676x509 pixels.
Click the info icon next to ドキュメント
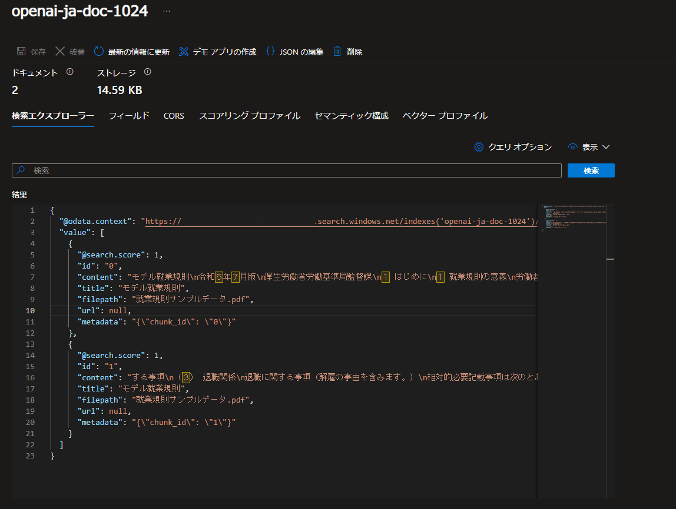pos(70,72)
